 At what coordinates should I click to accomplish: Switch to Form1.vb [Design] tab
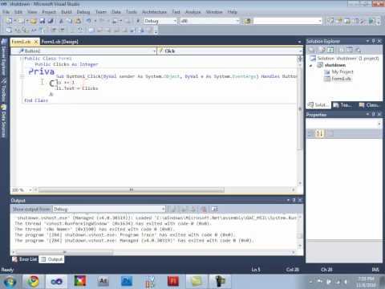tap(59, 42)
